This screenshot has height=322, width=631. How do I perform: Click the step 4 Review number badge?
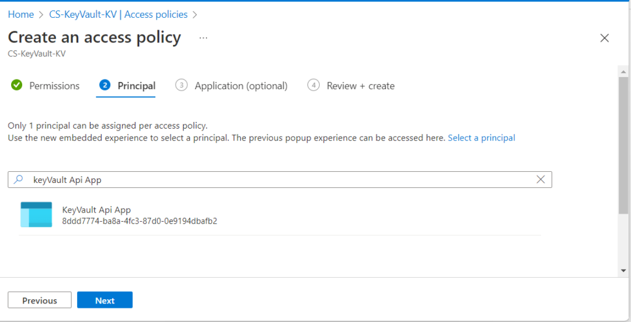314,85
